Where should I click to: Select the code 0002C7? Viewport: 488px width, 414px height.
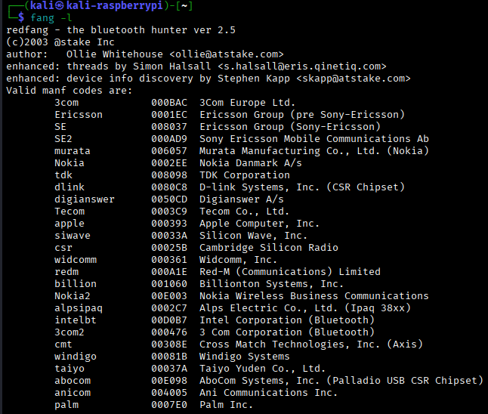(x=169, y=308)
